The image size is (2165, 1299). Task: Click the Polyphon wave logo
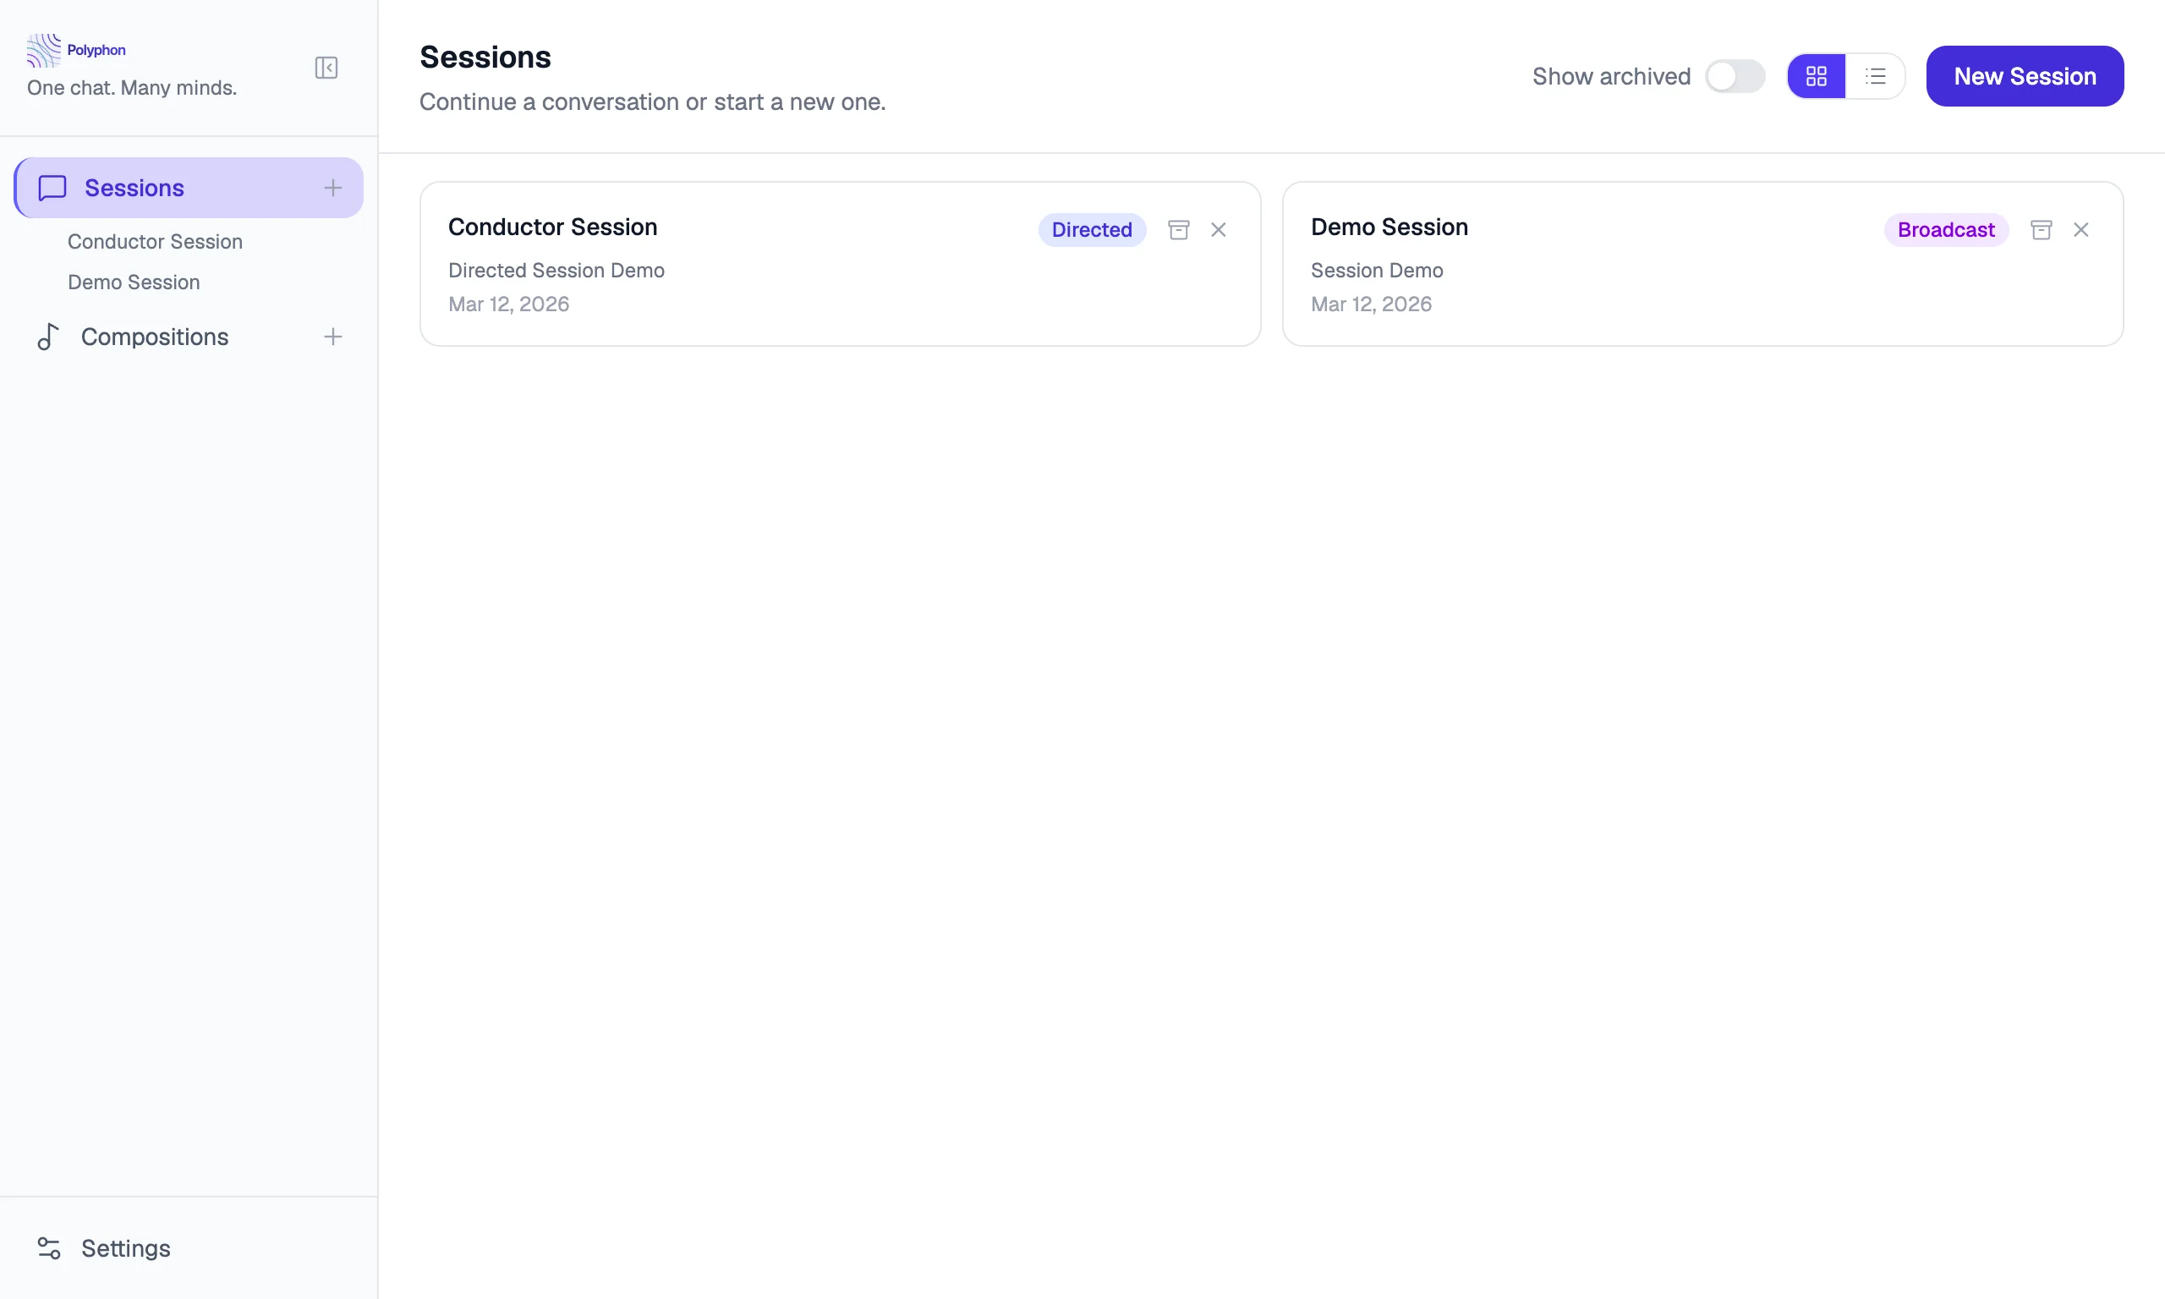[x=43, y=50]
